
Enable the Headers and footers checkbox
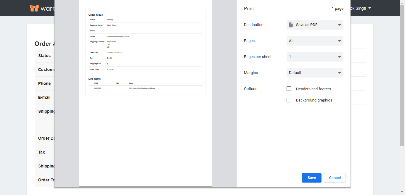[x=289, y=88]
